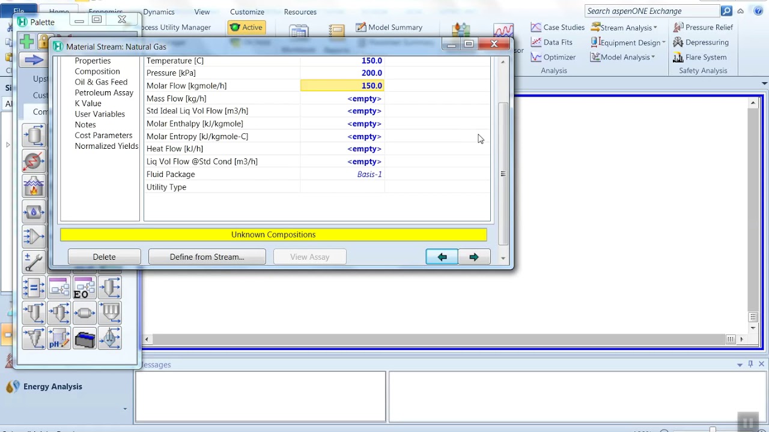Open Model Summary in the ribbon
769x432 pixels.
389,27
